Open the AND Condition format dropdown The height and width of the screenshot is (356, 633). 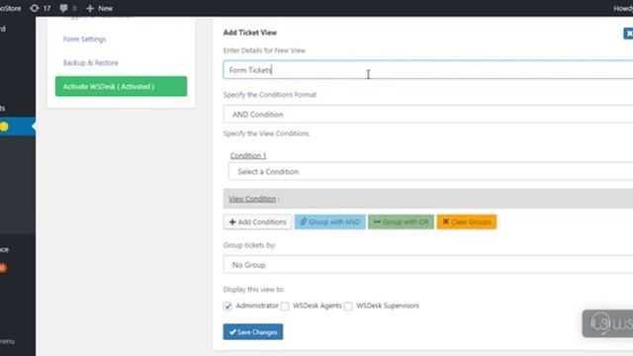click(x=428, y=115)
